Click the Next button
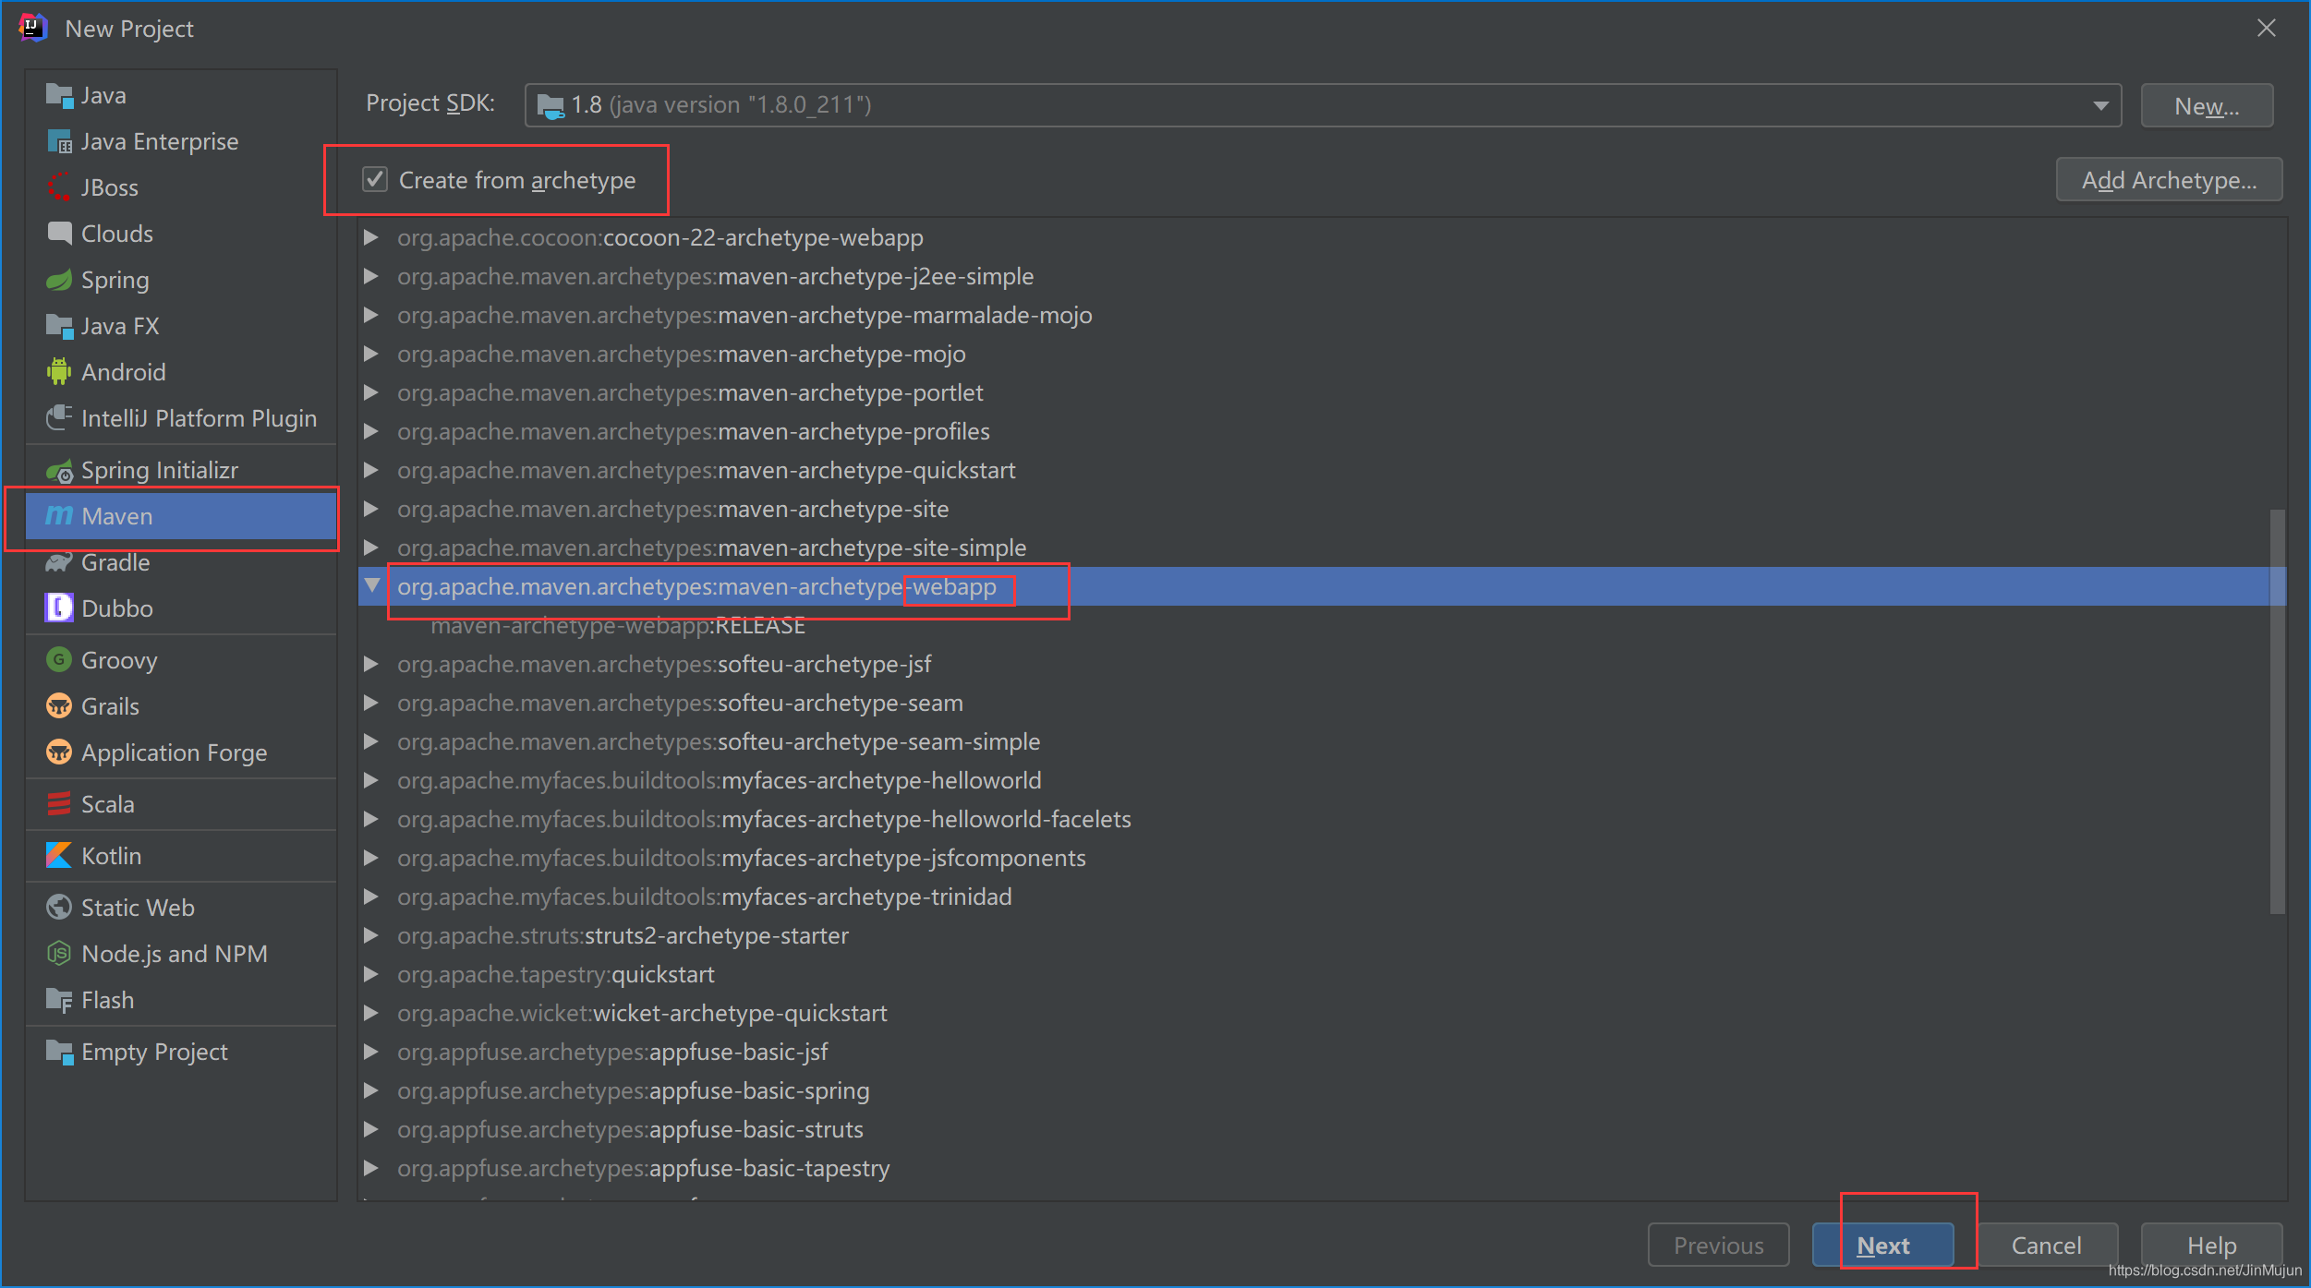This screenshot has height=1288, width=2311. (x=1883, y=1246)
